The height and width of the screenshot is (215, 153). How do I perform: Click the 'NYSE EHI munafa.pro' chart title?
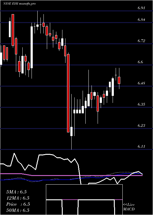[x=19, y=4]
